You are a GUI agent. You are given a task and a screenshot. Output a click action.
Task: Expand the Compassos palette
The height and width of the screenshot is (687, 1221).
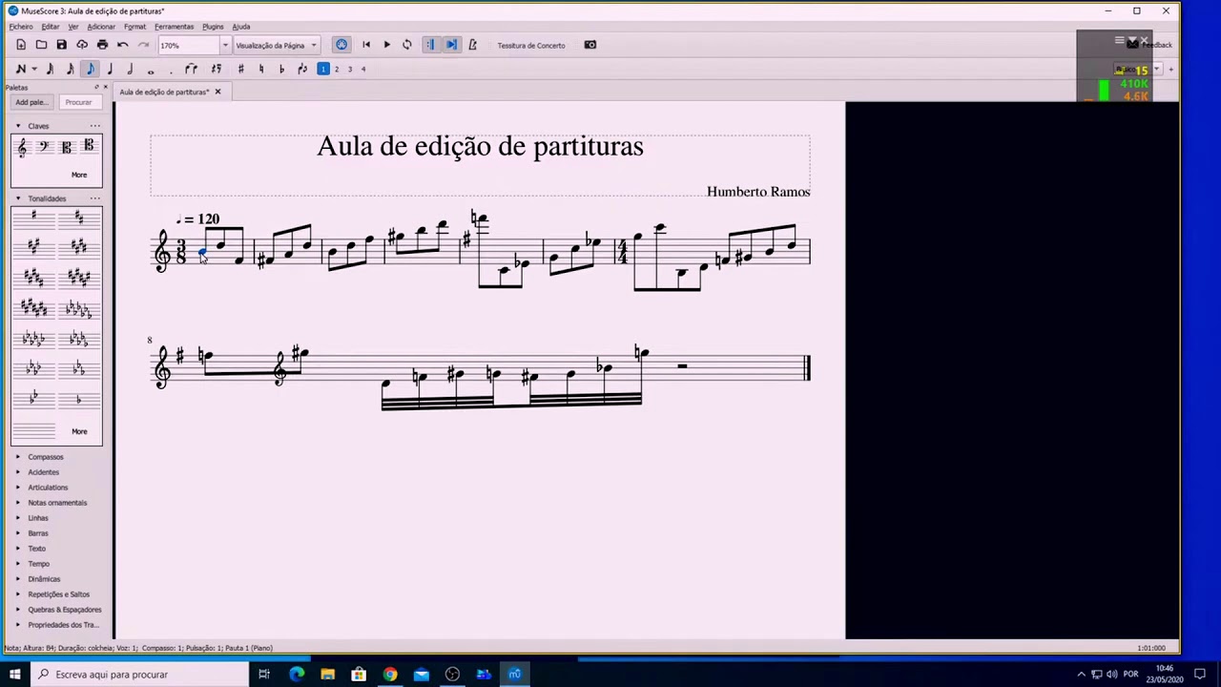18,457
